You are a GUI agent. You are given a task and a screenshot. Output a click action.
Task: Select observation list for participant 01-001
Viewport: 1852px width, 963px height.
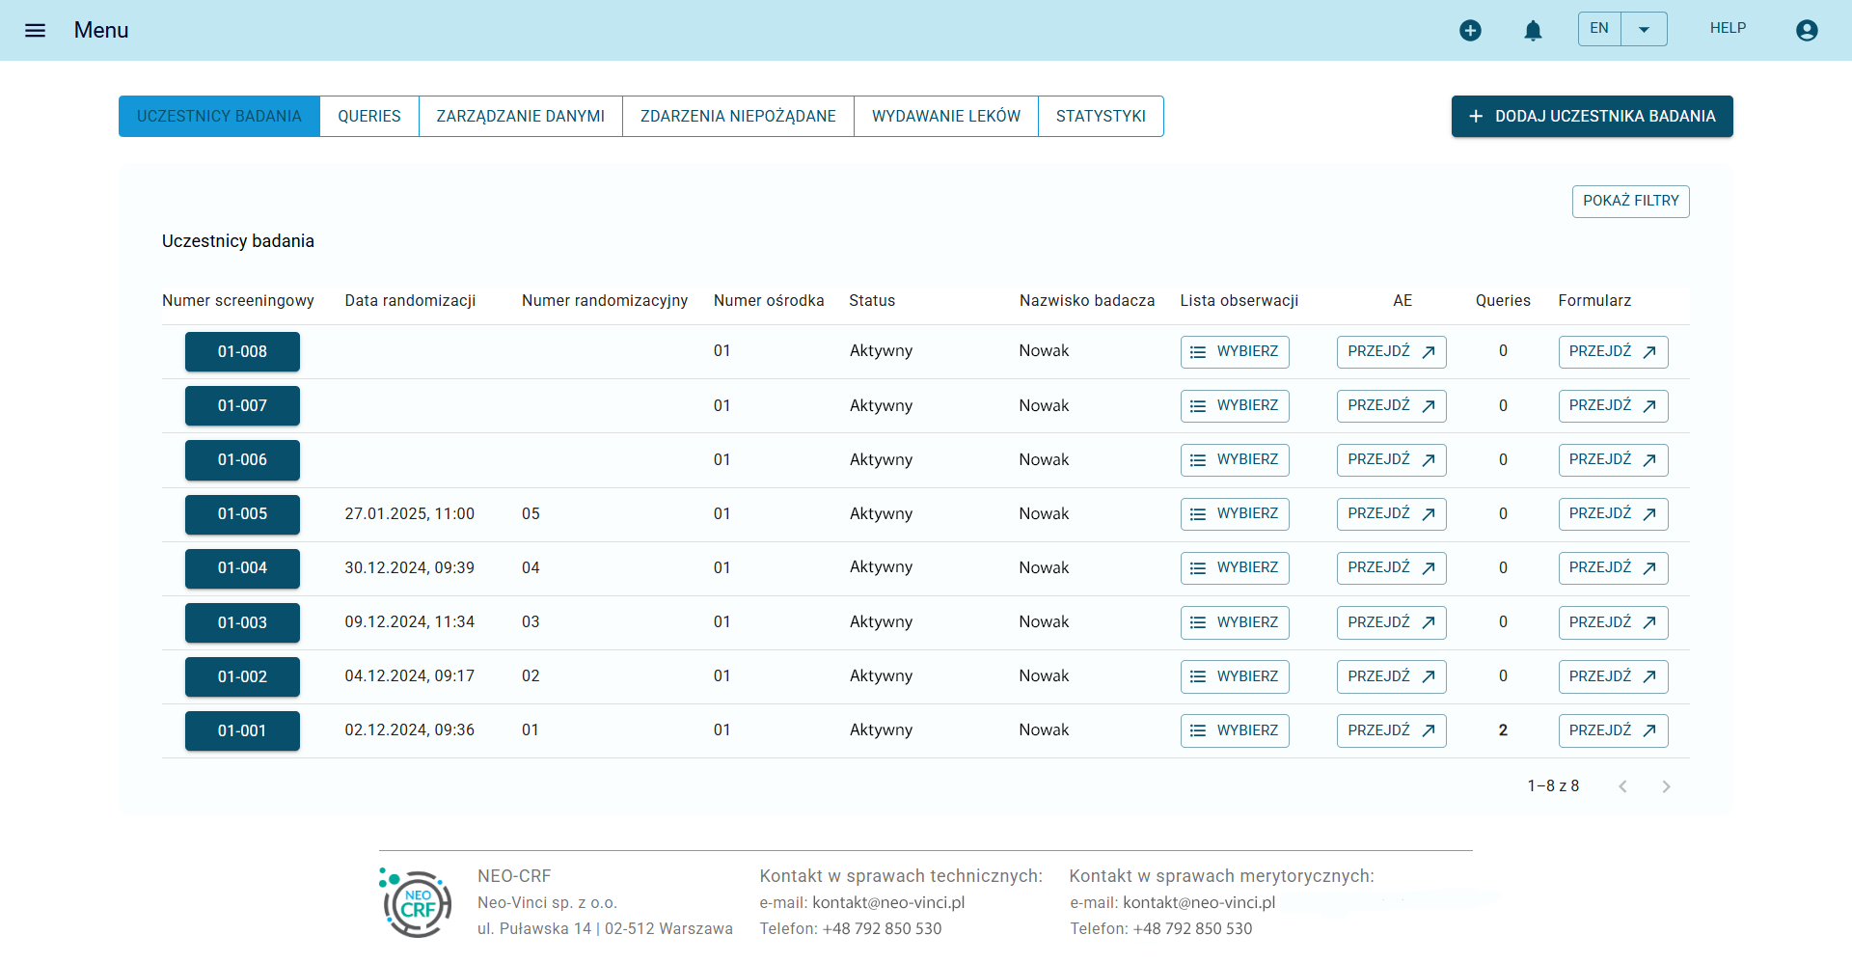pyautogui.click(x=1234, y=730)
